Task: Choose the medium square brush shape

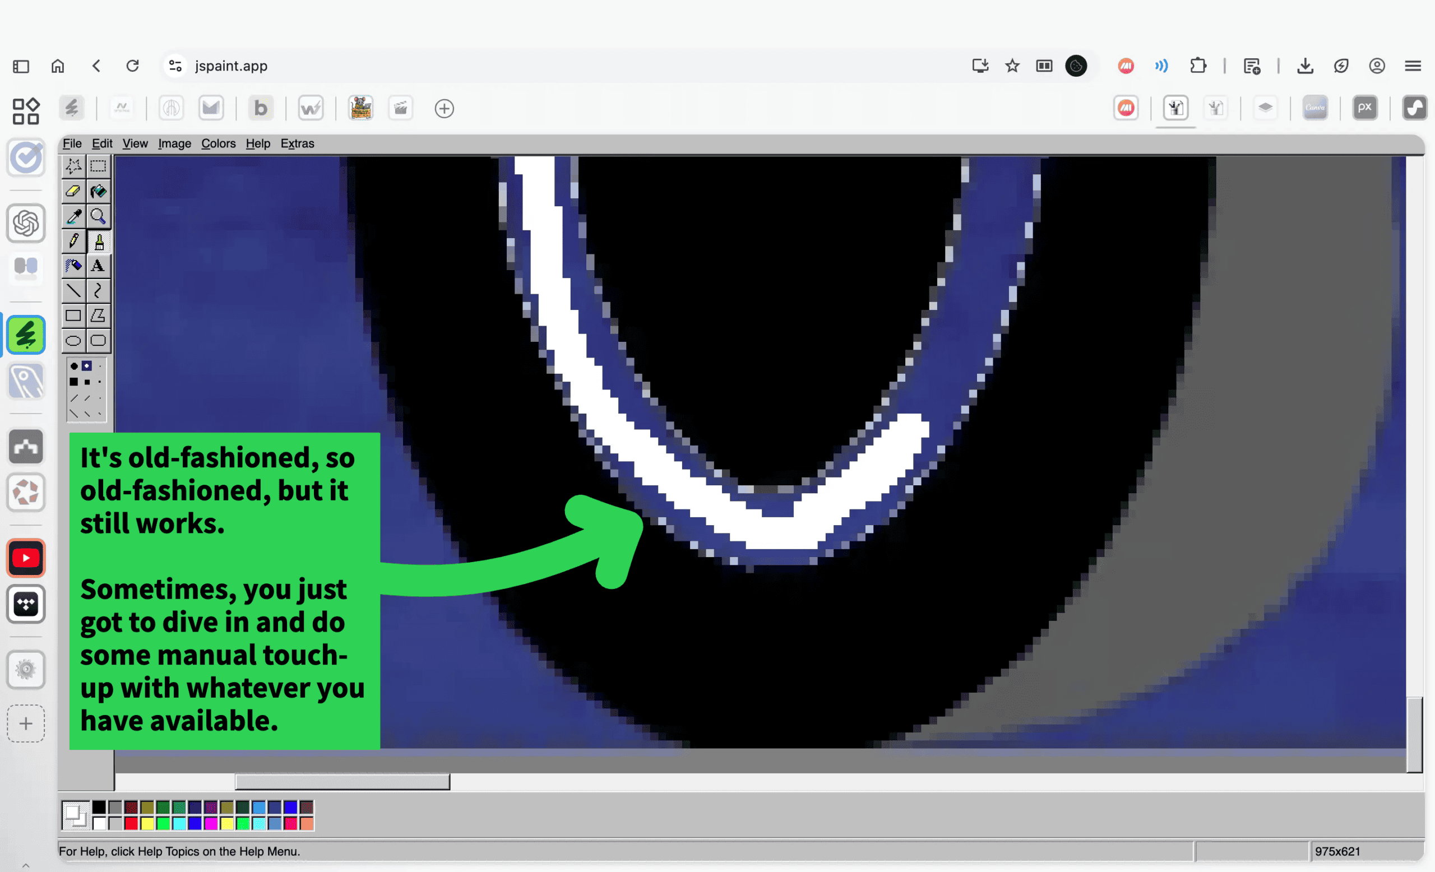Action: pos(87,382)
